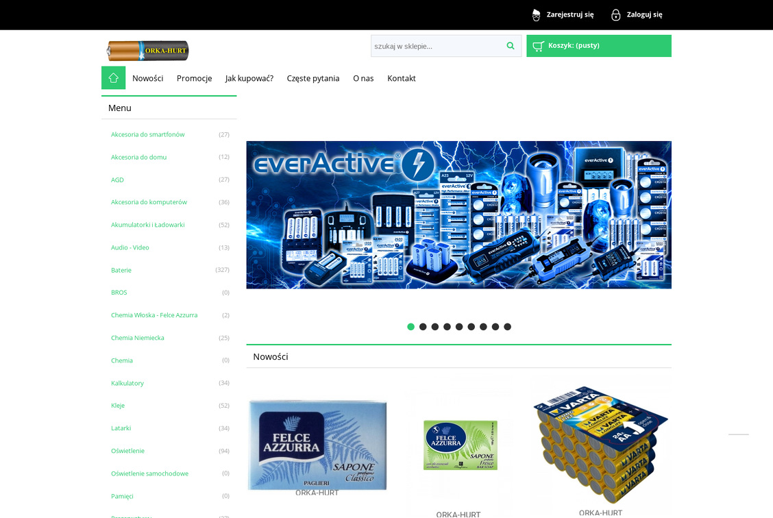Screen dimensions: 773x518
Task: Open the Kontakt menu item
Action: (402, 78)
